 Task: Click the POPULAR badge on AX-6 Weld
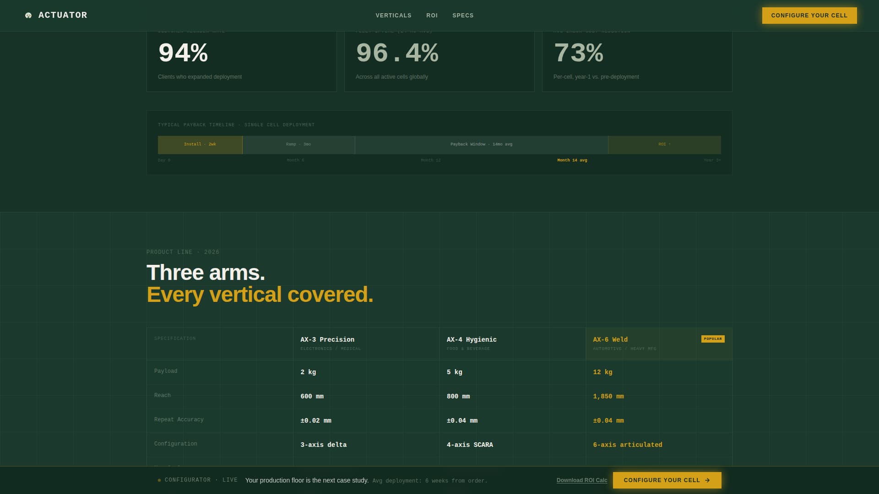pos(713,339)
